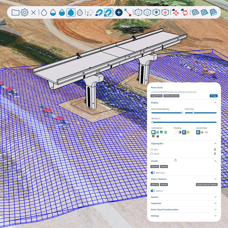Select the striped water drop icon
Viewport: 228px width, 228px height.
pos(80,12)
